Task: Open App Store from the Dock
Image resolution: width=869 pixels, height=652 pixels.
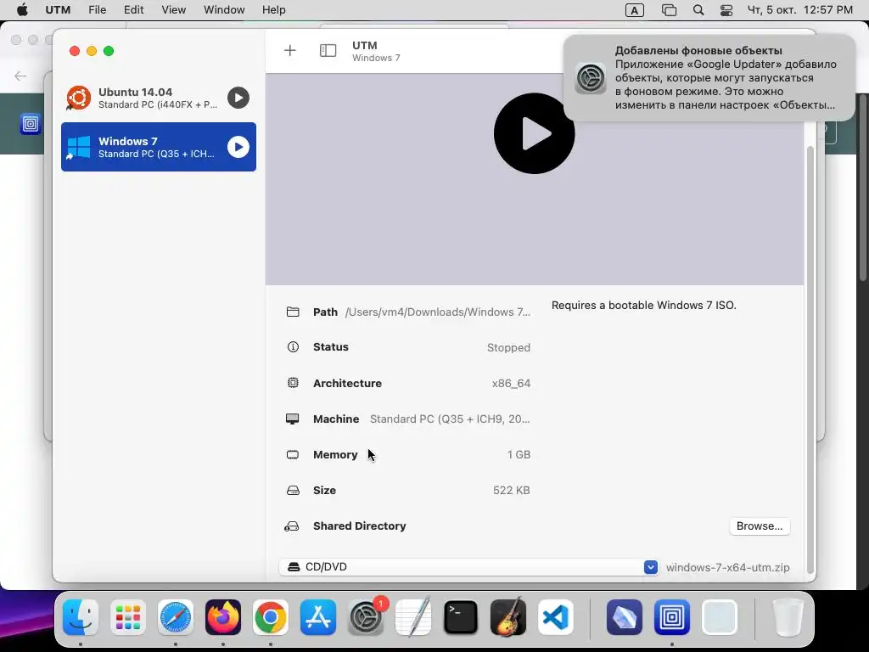Action: [318, 617]
